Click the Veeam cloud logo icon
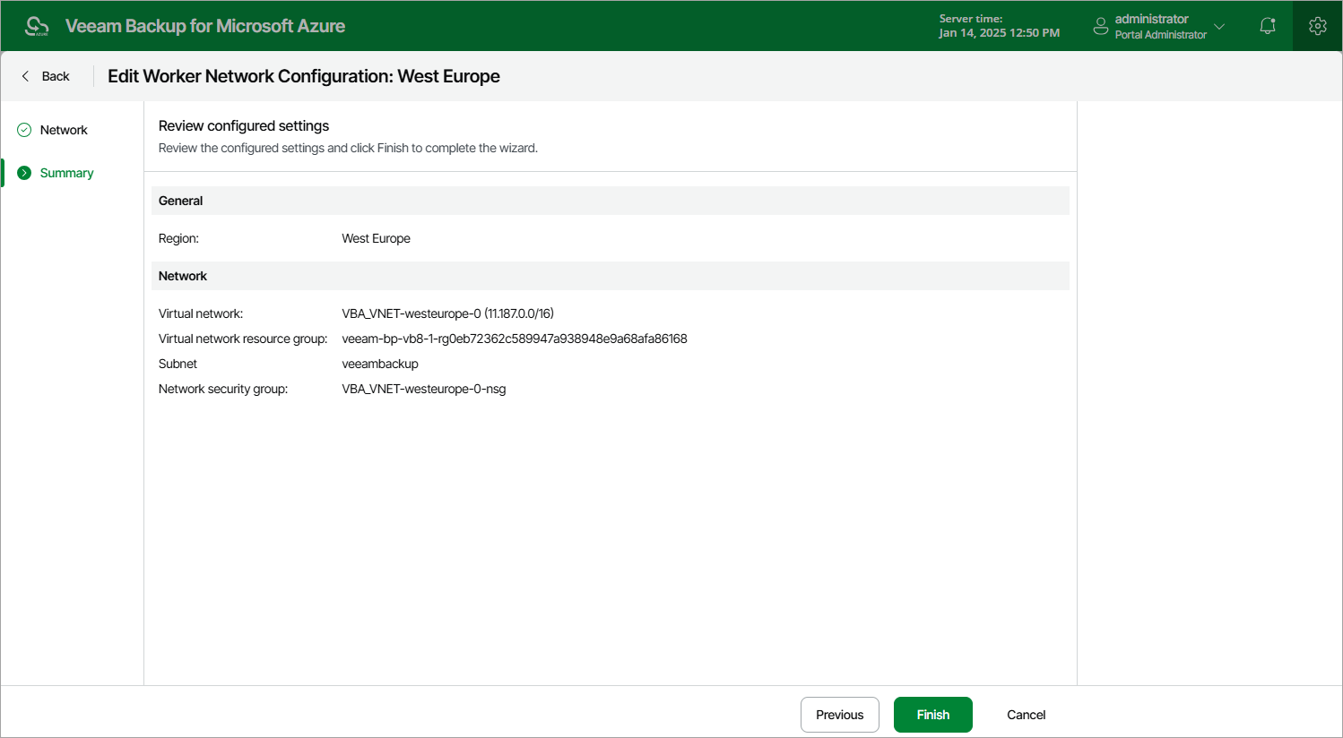The height and width of the screenshot is (738, 1343). coord(37,26)
